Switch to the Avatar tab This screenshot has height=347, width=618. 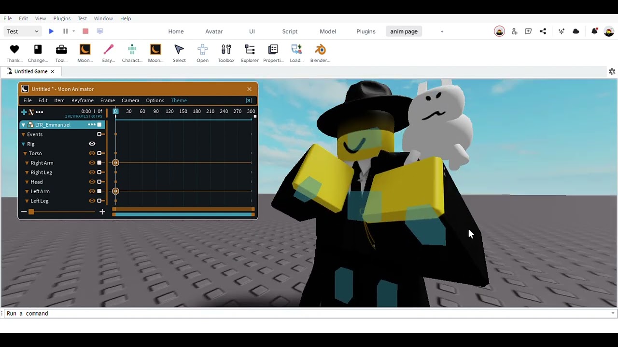pos(214,31)
